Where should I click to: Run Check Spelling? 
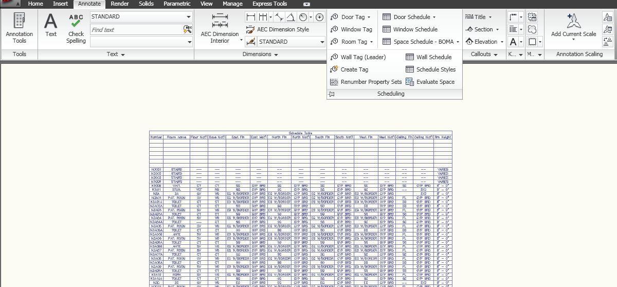76,28
